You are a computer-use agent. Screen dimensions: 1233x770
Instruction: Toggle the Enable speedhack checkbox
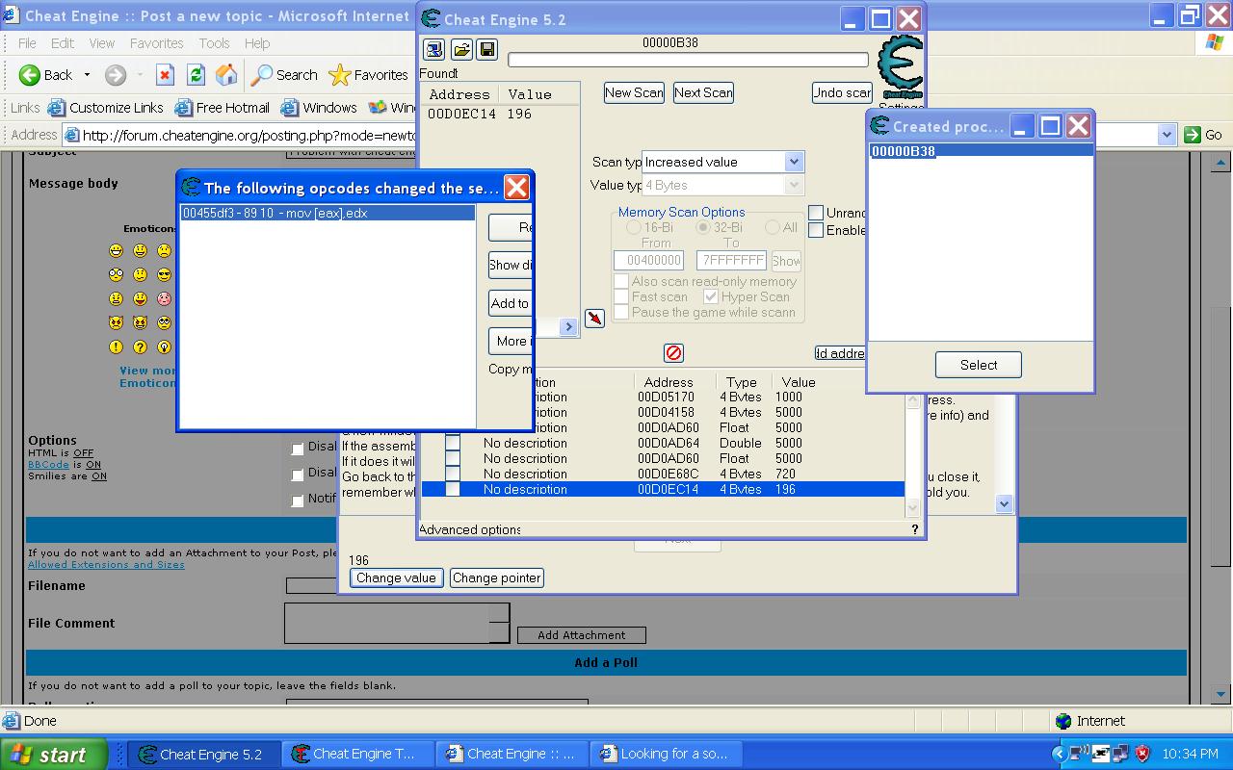pos(816,230)
